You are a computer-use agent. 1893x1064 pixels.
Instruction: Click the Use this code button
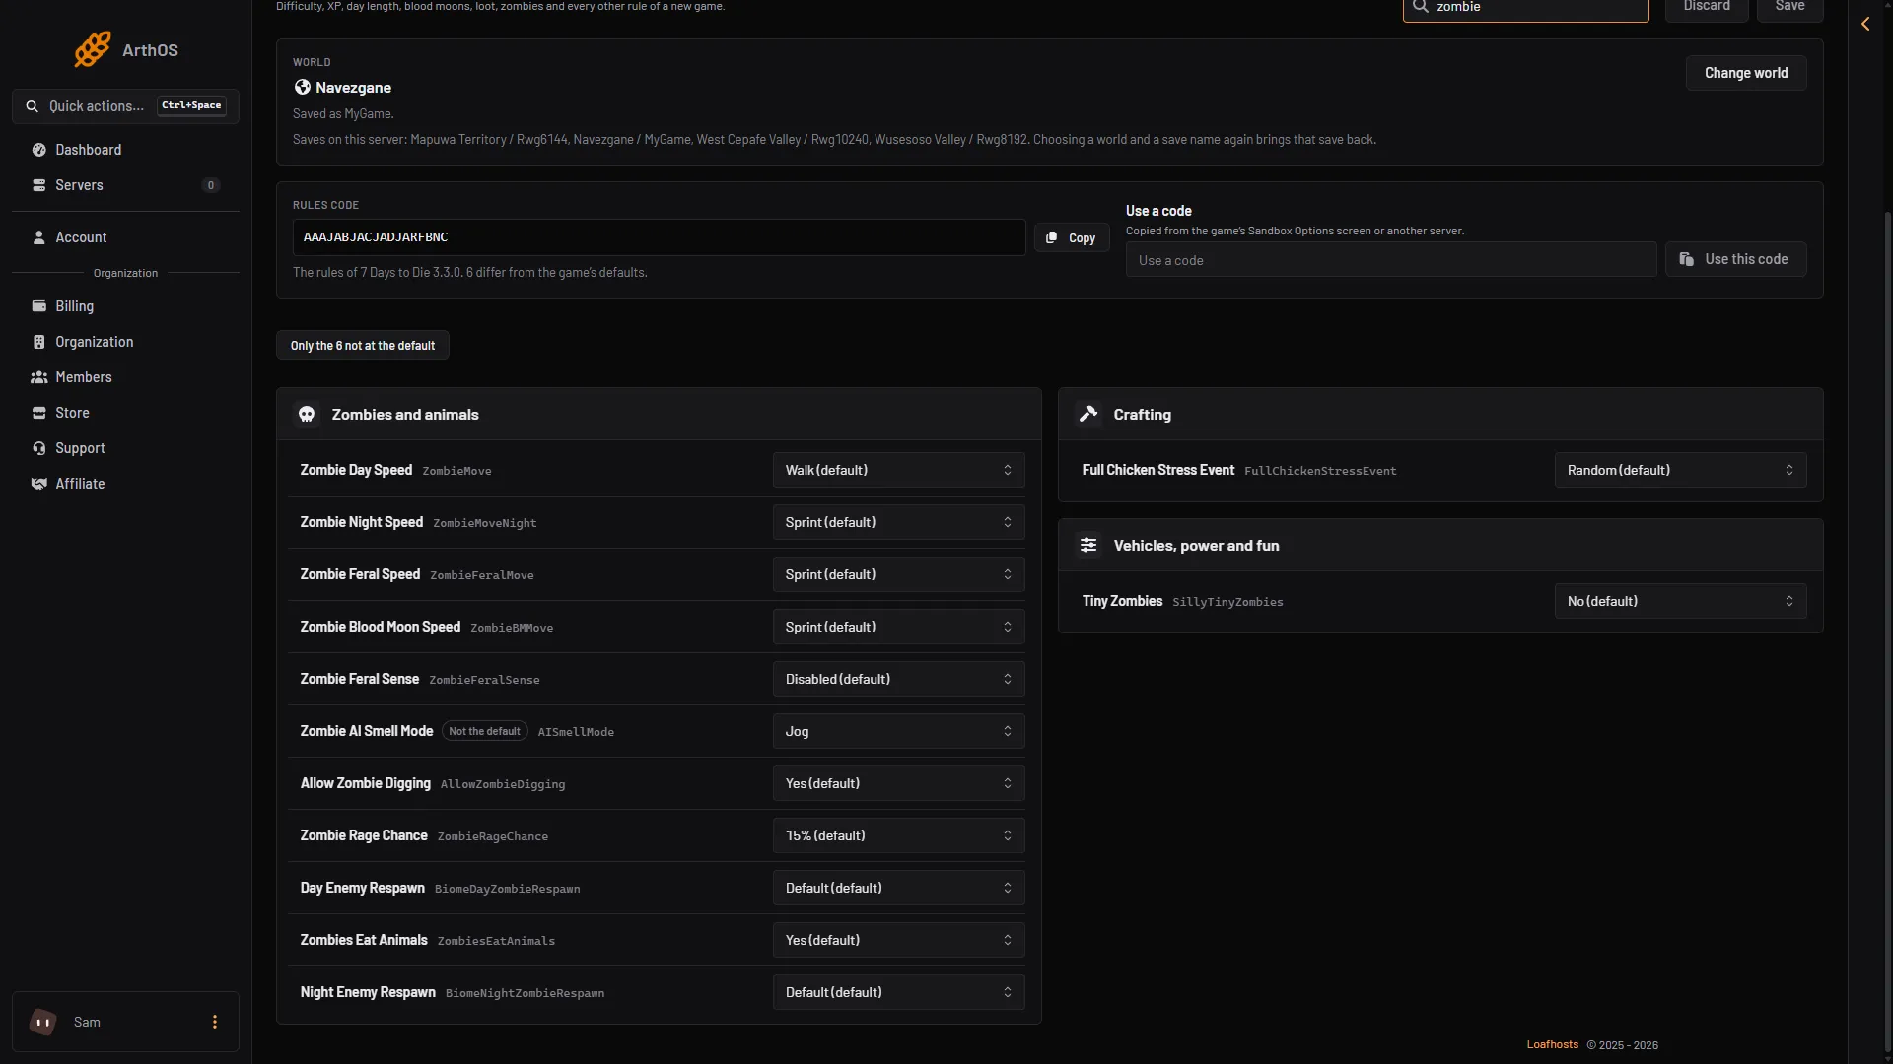point(1735,260)
